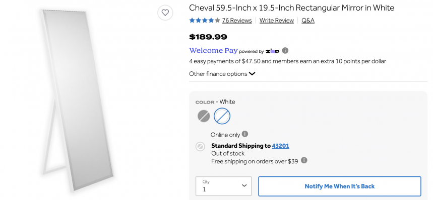Open free shipping info icon
Image resolution: width=433 pixels, height=200 pixels.
(x=304, y=160)
